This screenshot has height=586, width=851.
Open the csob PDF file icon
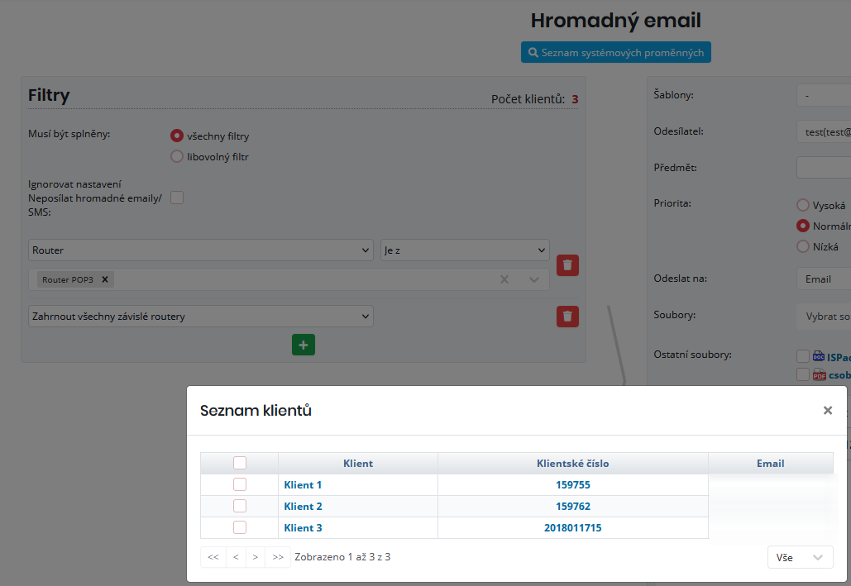[x=819, y=375]
